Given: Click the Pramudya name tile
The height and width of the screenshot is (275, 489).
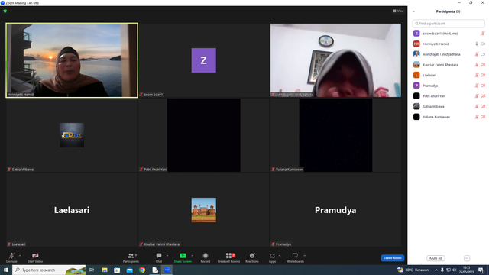Looking at the screenshot, I should pos(335,210).
